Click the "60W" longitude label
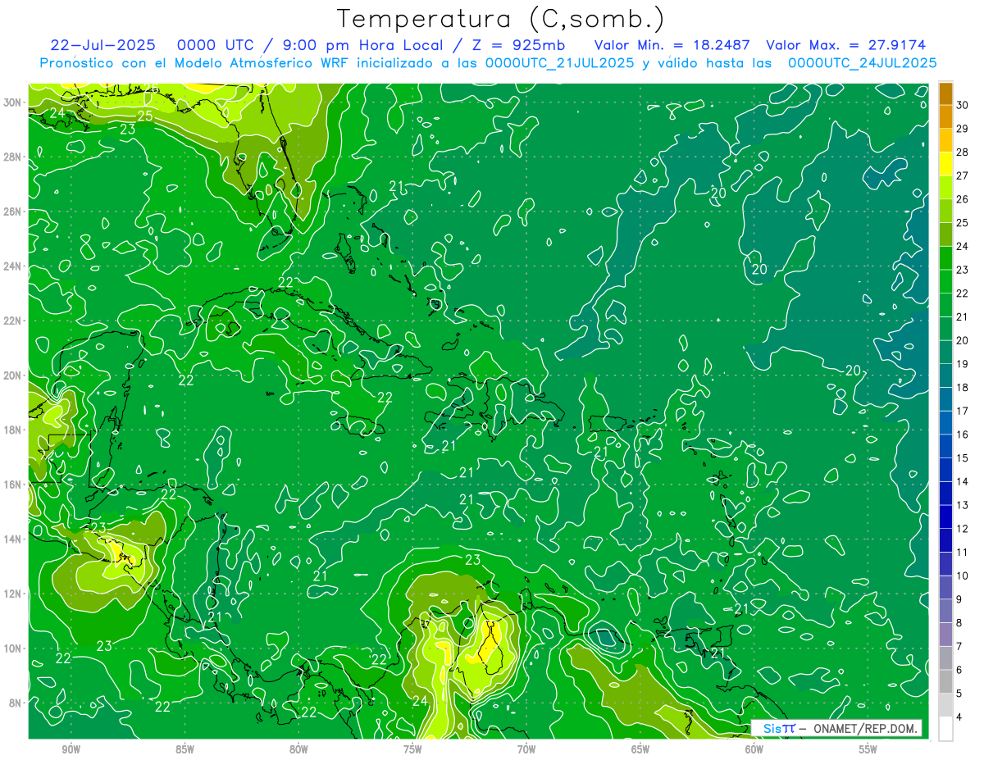 tap(754, 749)
